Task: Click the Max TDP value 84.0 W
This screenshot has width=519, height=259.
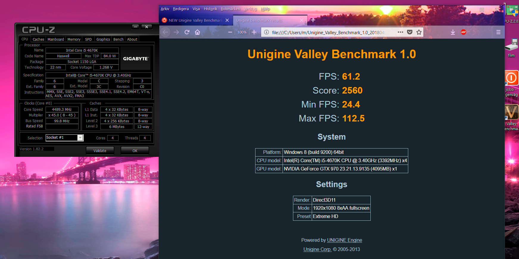Action: click(x=110, y=56)
